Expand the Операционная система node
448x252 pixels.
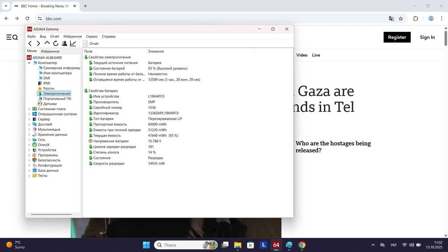point(29,114)
